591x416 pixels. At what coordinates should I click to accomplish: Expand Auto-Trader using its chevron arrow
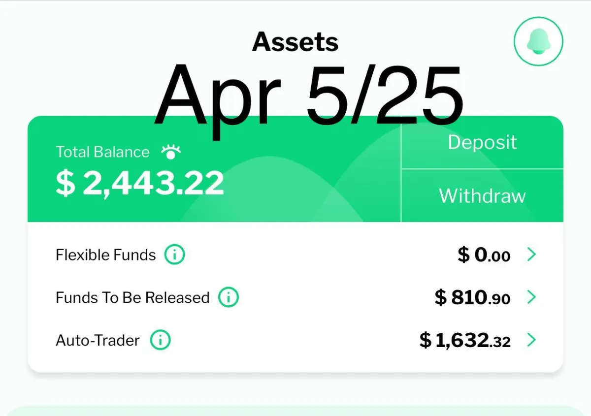pyautogui.click(x=531, y=340)
